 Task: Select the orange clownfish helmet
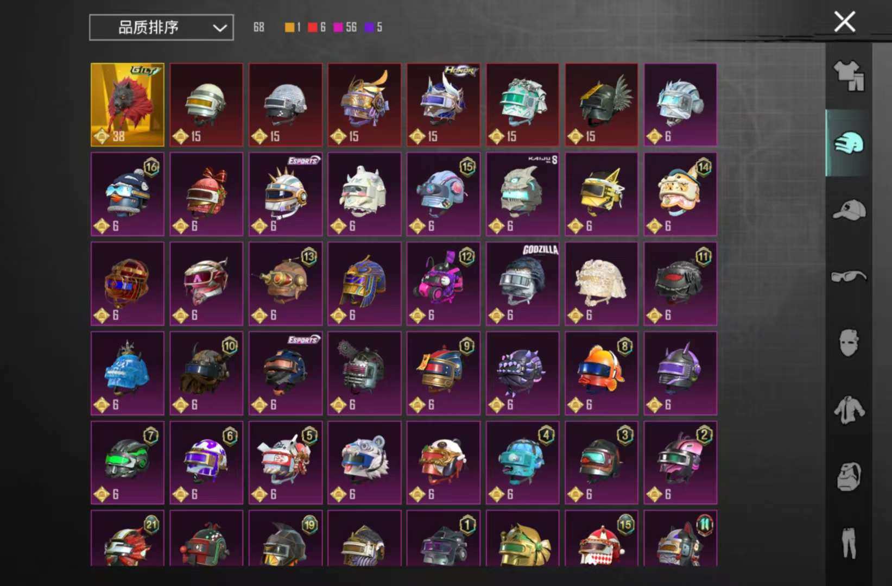pyautogui.click(x=602, y=373)
